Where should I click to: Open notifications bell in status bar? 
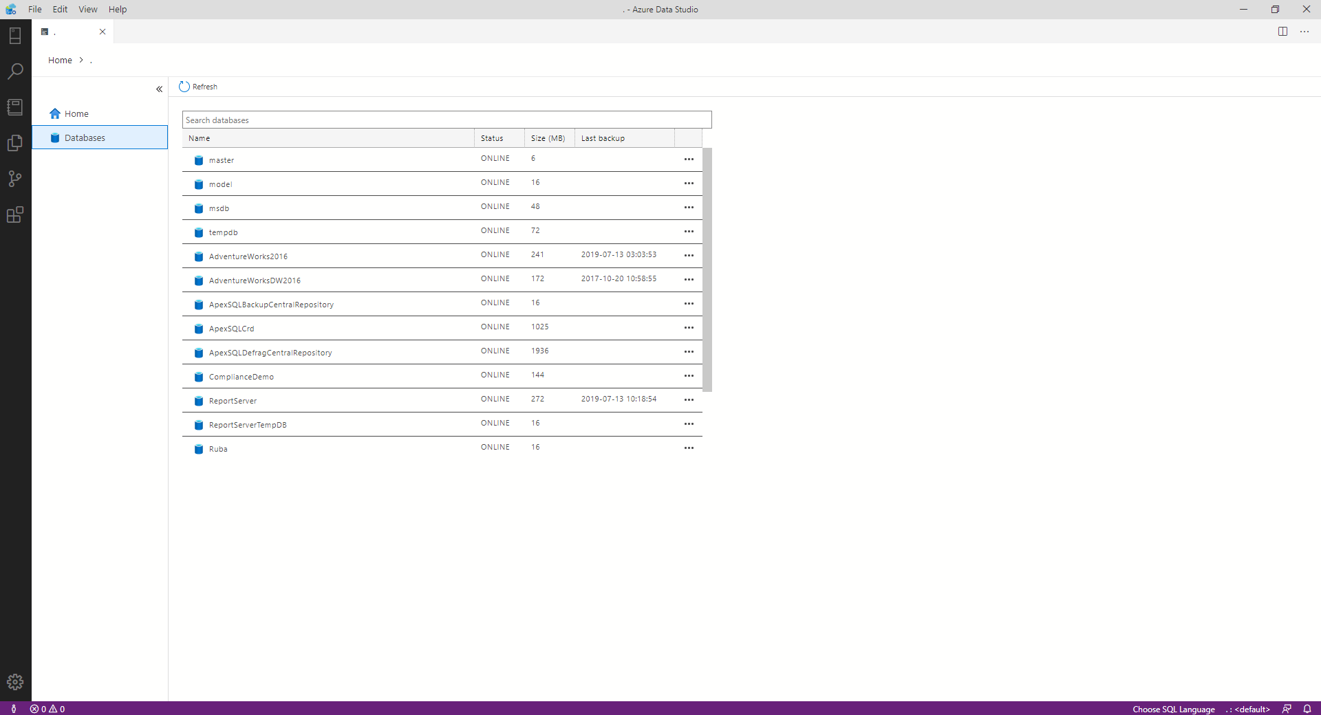tap(1307, 709)
